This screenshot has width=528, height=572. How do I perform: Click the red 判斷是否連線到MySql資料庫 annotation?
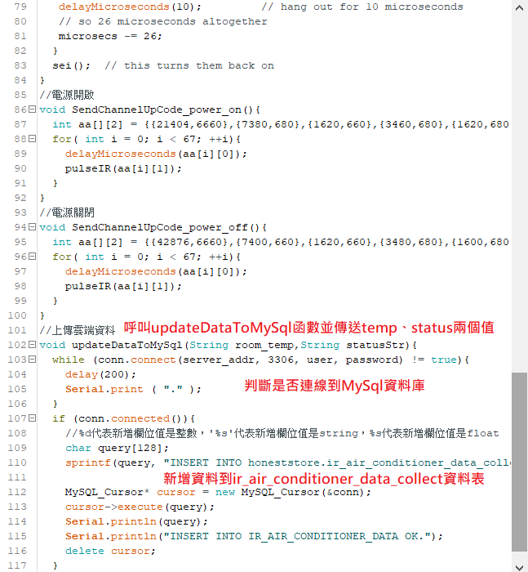click(x=335, y=385)
